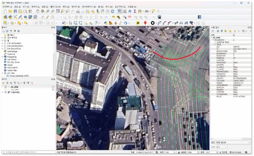The height and width of the screenshot is (156, 254).
Task: Toggle the group layer checkbox in layers panel
Action: [6, 92]
